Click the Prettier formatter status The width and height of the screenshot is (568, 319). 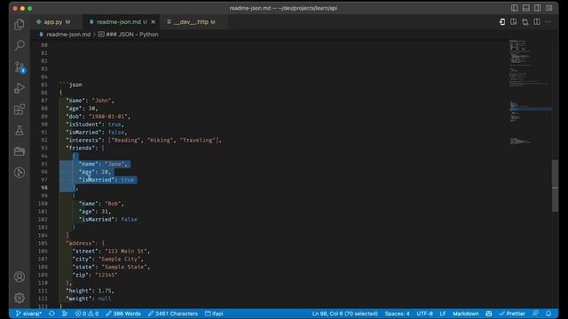point(512,314)
